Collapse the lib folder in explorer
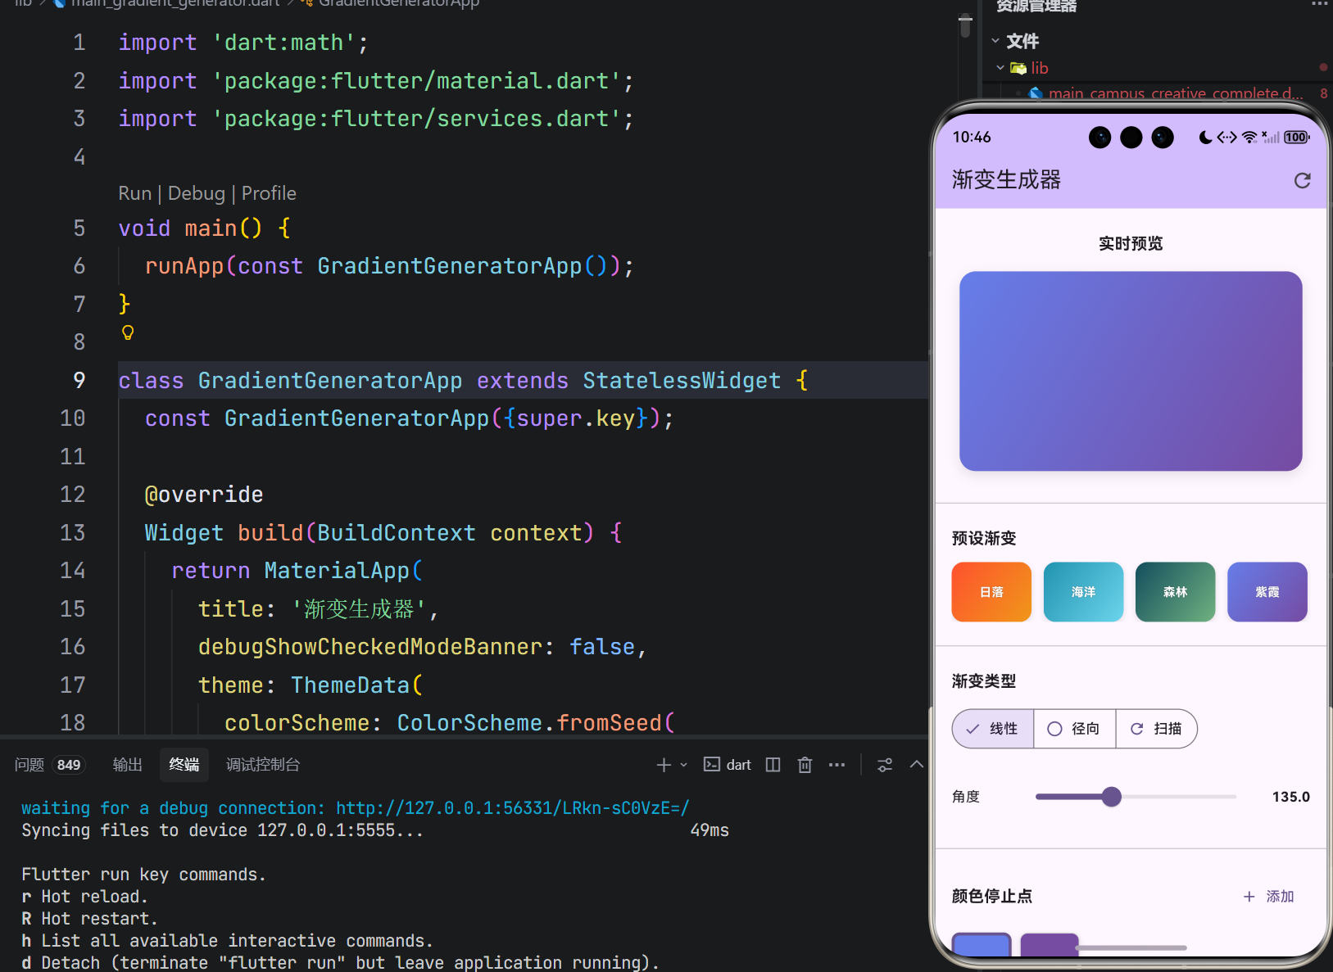The image size is (1333, 972). [x=1000, y=68]
